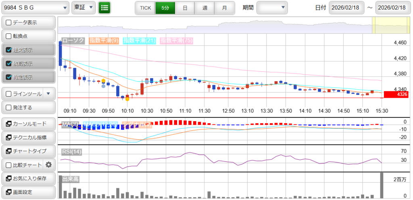Open cursor mode popup icon

pyautogui.click(x=9, y=124)
